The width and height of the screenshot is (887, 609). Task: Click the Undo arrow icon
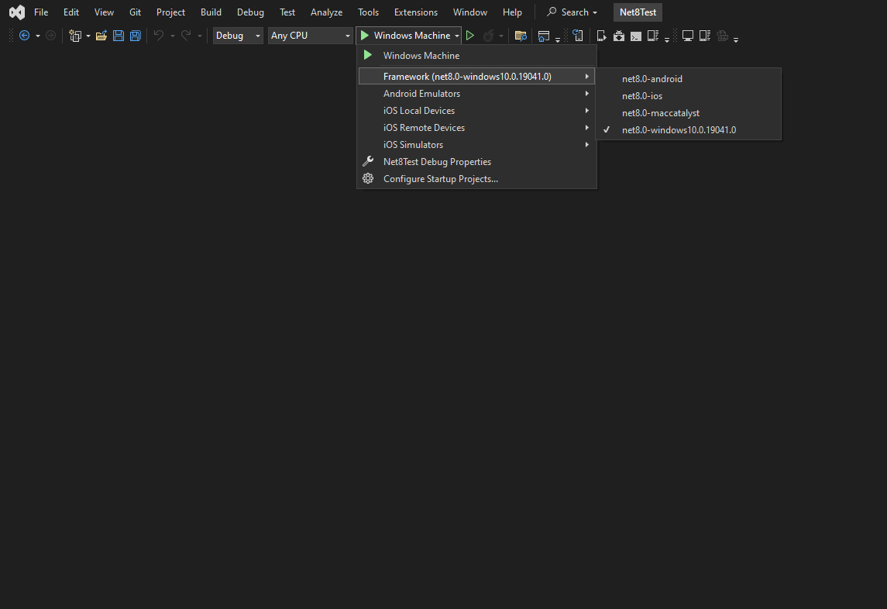click(x=159, y=36)
